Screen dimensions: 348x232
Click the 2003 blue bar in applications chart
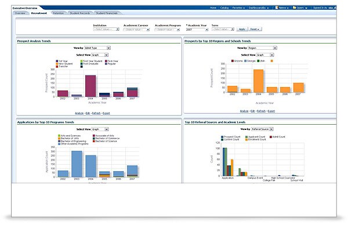77,164
